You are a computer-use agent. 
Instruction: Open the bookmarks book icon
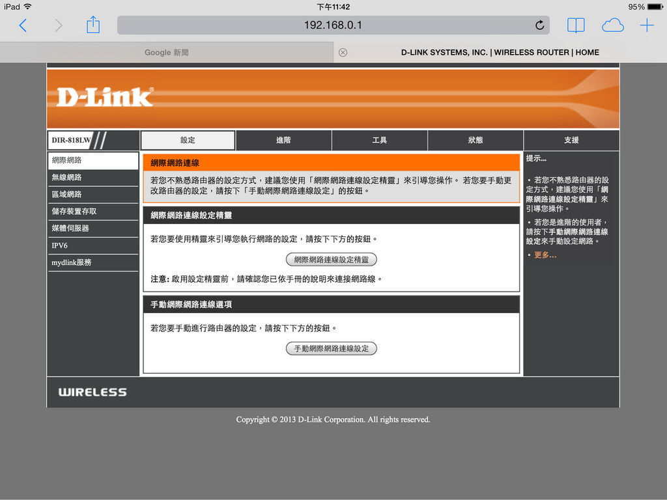pyautogui.click(x=576, y=25)
